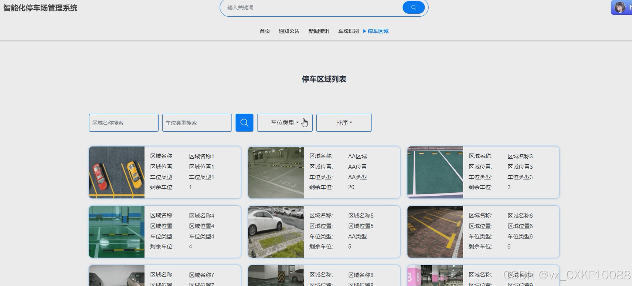Click text 车位类型3 in third card
632x286 pixels.
click(x=520, y=177)
